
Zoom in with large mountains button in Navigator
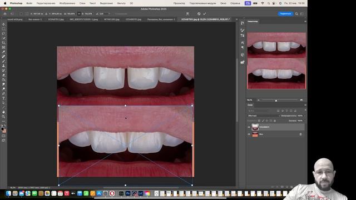[x=301, y=100]
